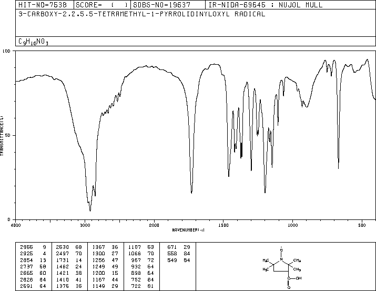Click the IR-NIDA-69645 : NUJOL MULL label
The height and width of the screenshot is (291, 376).
pos(266,5)
